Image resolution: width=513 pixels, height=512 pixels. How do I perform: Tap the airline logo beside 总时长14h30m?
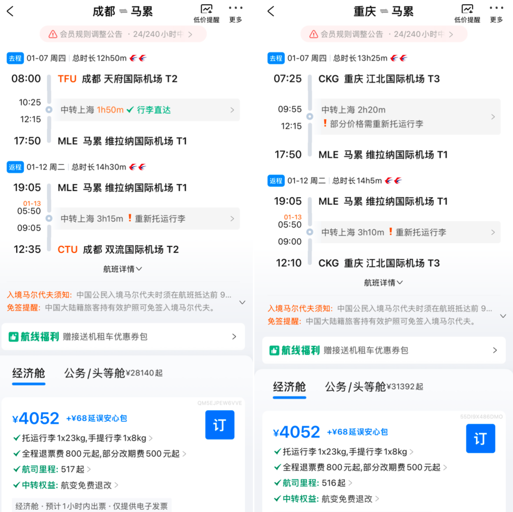click(137, 167)
